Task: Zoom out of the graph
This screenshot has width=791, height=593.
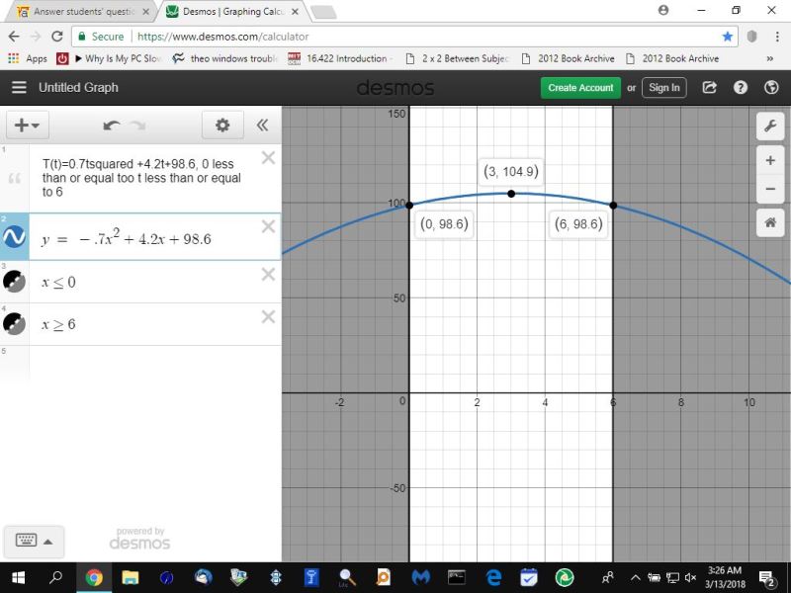Action: click(x=770, y=189)
